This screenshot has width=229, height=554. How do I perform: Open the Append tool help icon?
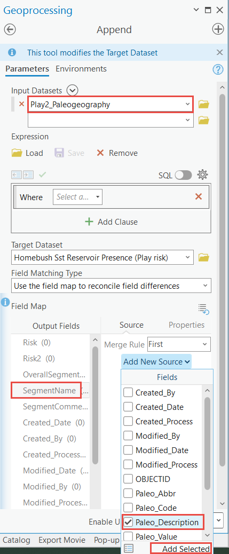click(x=218, y=69)
